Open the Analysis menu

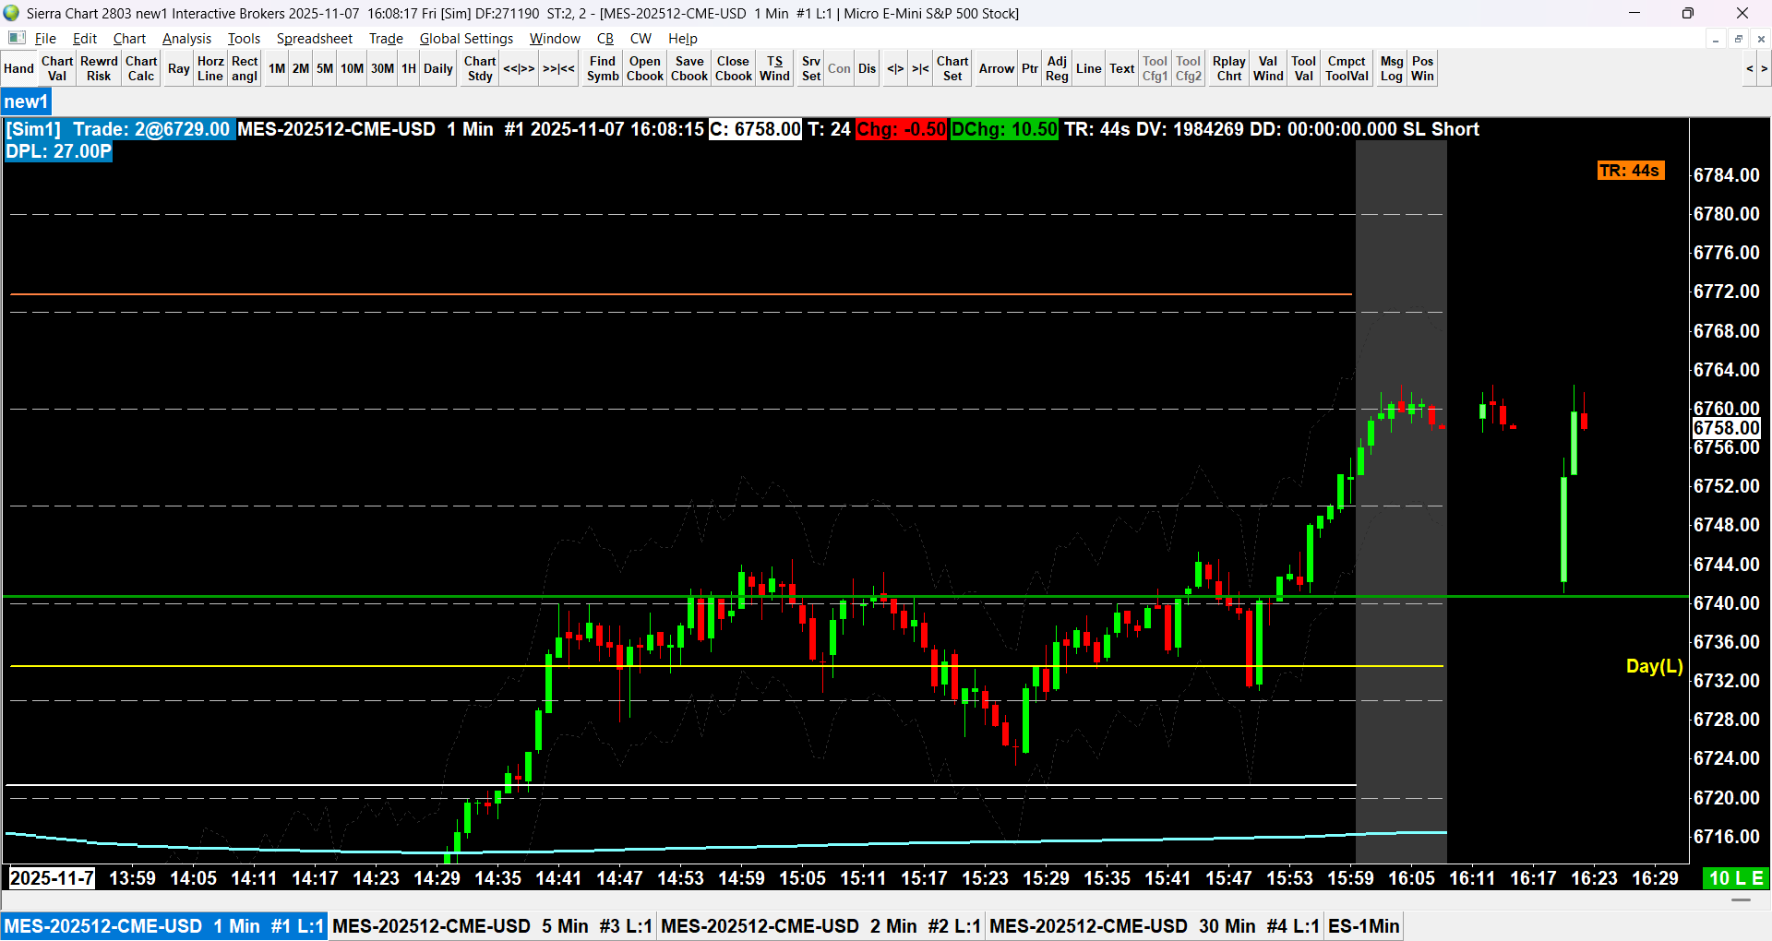pos(186,38)
